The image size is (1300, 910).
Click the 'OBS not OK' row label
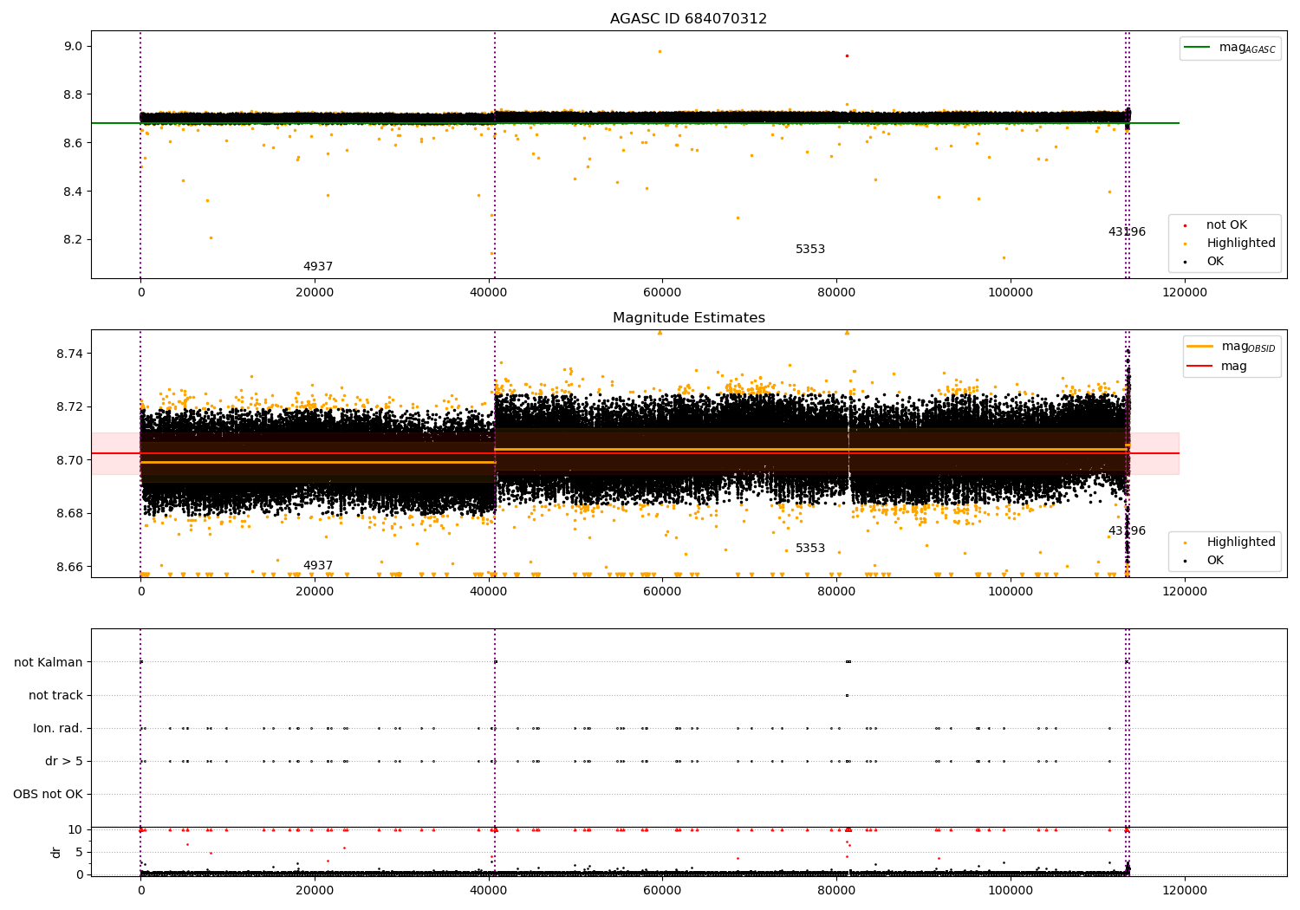click(x=48, y=794)
